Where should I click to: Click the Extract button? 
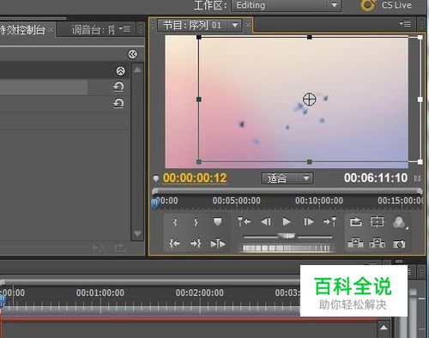(378, 244)
